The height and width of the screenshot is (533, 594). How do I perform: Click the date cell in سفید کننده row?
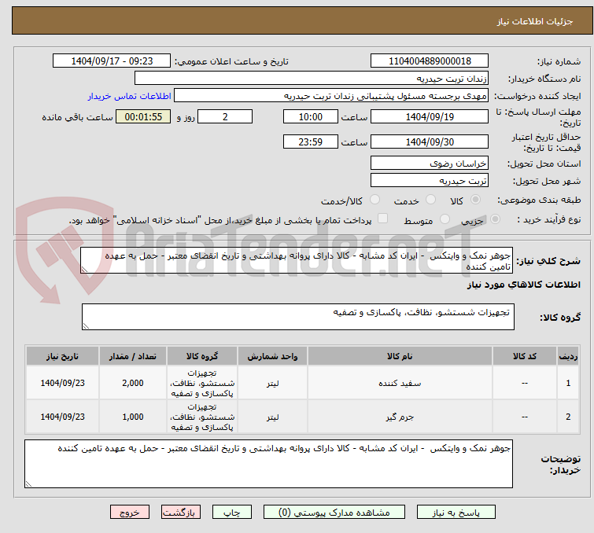62,383
